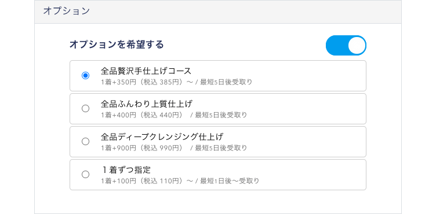Viewport: 436px width, 214px height.
Task: Click the 1着ずつ指定 title text
Action: tap(126, 170)
